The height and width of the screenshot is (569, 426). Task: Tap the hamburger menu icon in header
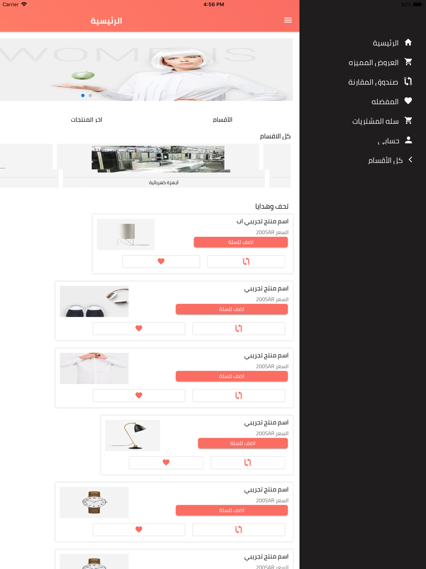tap(288, 20)
